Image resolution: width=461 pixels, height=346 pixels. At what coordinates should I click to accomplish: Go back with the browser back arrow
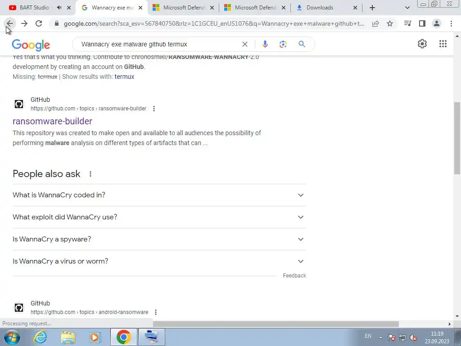pos(10,23)
